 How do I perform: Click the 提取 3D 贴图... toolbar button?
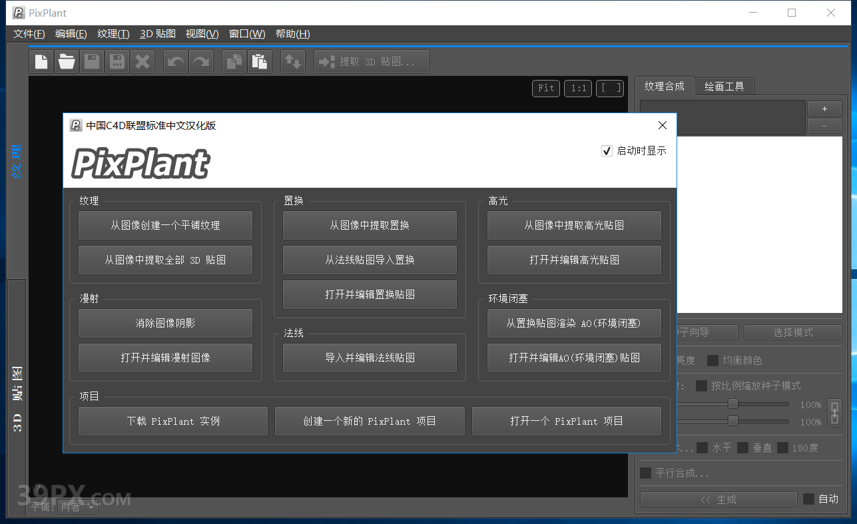click(x=372, y=62)
